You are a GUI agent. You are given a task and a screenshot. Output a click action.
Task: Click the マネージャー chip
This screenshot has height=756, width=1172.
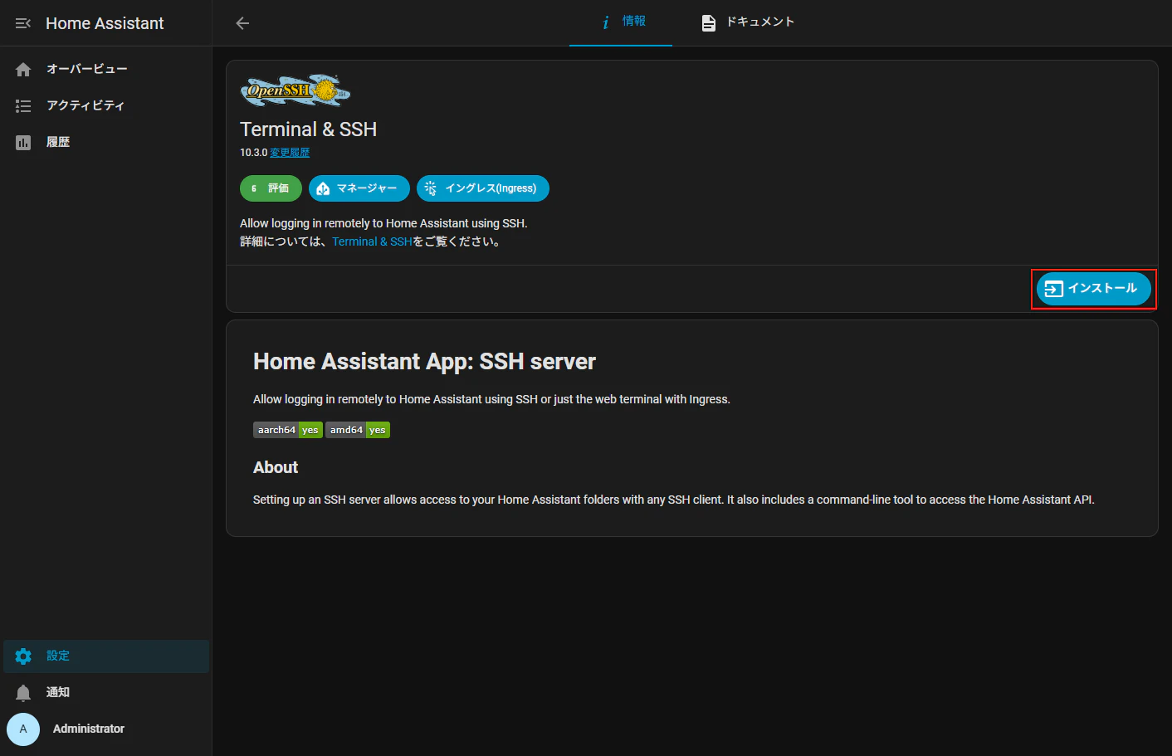359,188
